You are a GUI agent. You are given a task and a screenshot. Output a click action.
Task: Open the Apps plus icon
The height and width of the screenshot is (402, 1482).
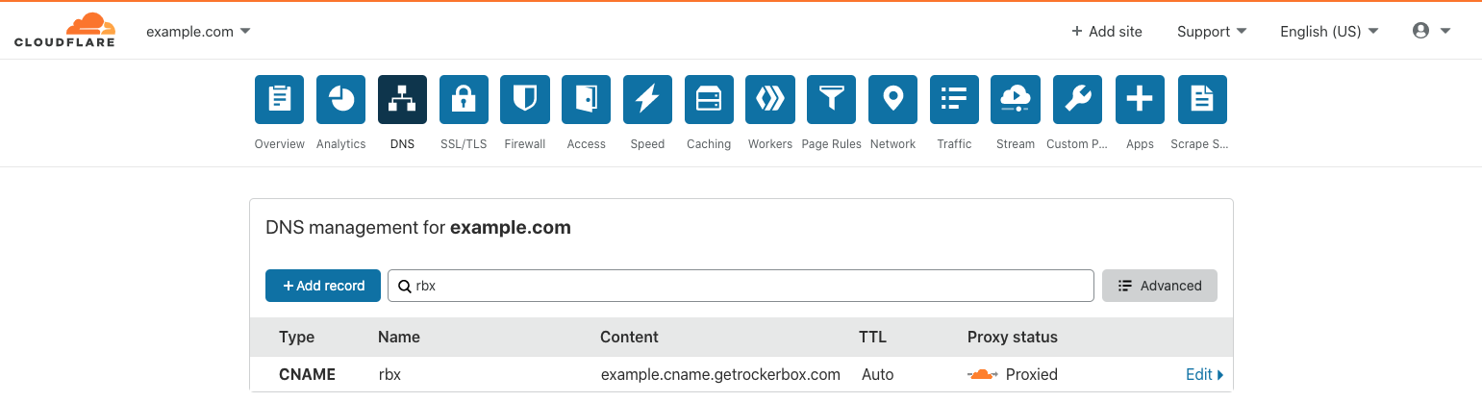pos(1140,100)
